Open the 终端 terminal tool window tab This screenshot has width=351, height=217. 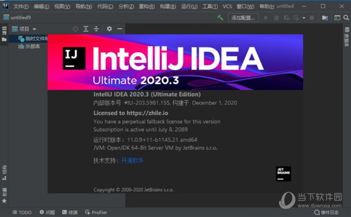70,212
